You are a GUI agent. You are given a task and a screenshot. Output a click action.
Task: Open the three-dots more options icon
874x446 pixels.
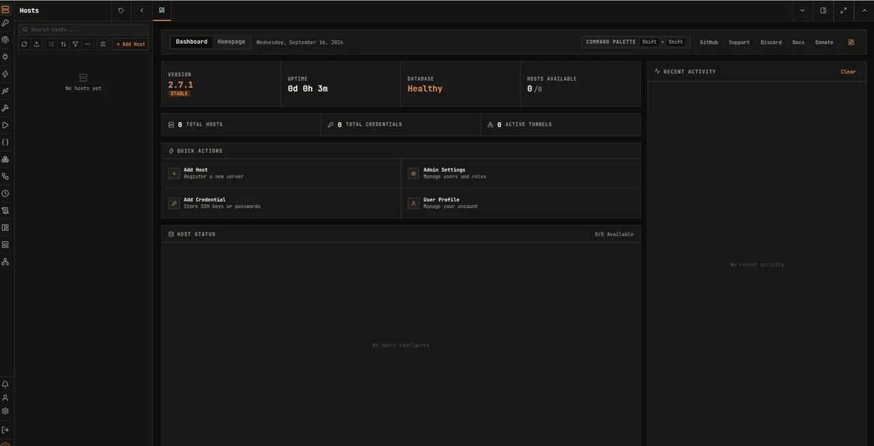coord(88,44)
